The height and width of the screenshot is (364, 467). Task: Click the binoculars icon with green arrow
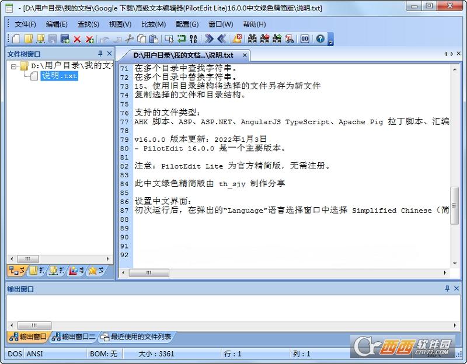click(x=277, y=39)
